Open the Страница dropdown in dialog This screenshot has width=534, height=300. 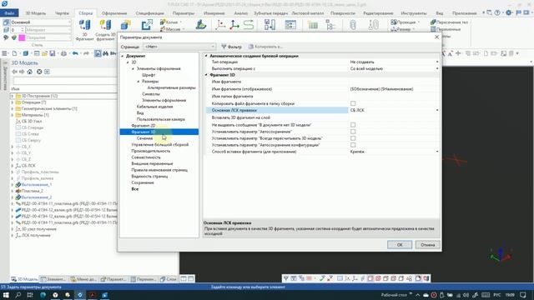[x=180, y=47]
